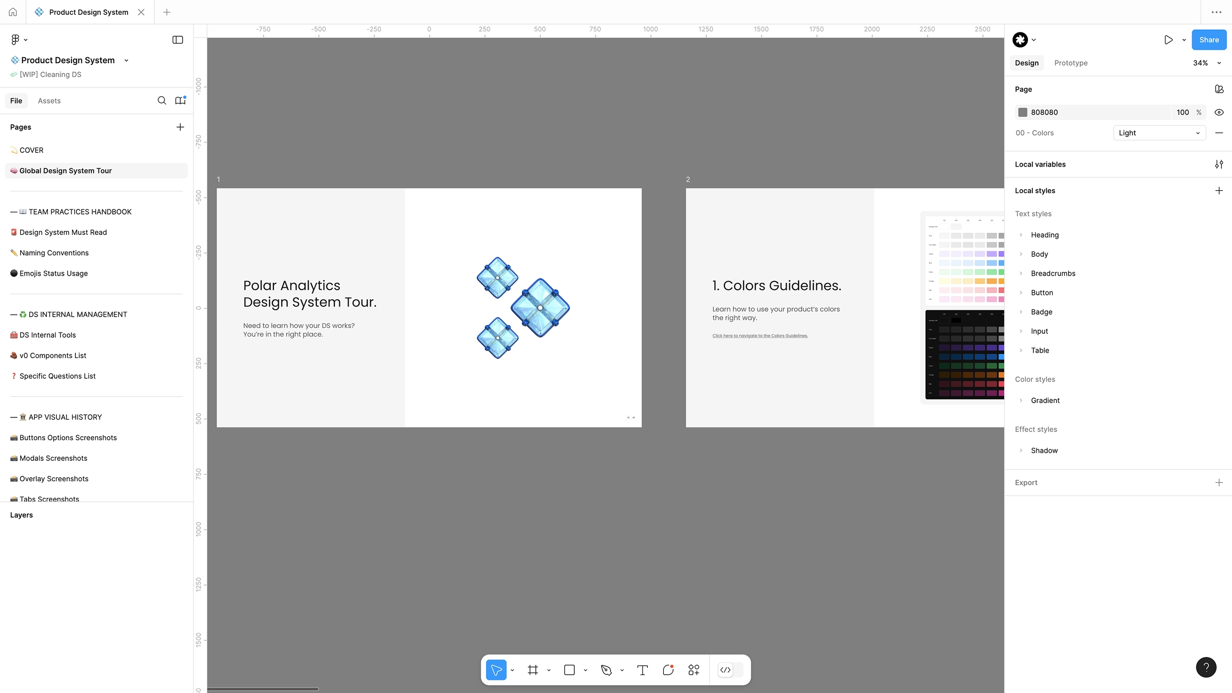This screenshot has height=693, width=1232.
Task: Hide the page color using the eye toggle
Action: pyautogui.click(x=1219, y=112)
